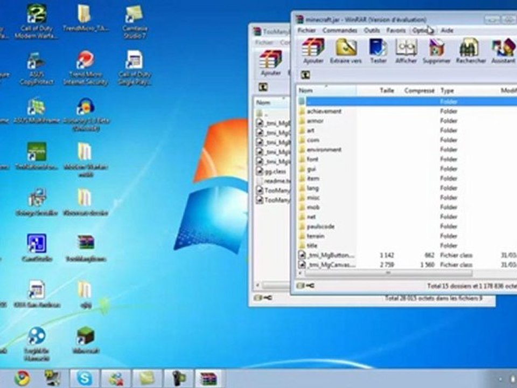
Task: Click horizontal scrollbar left arrow in TooMany window
Action: pos(258,285)
